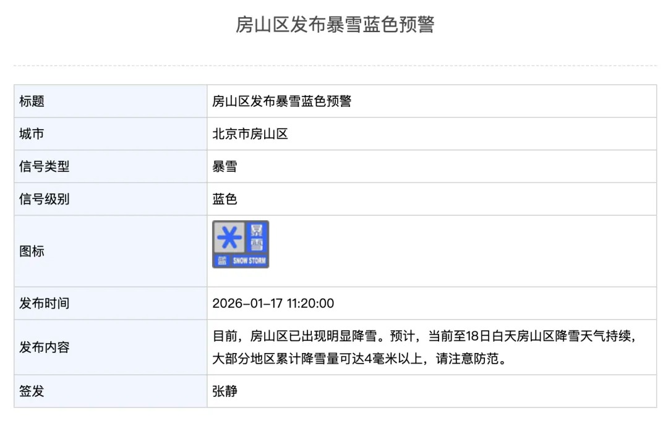Select the timestamp 2026-01-17 11:20:00
The width and height of the screenshot is (668, 426).
[x=273, y=304]
